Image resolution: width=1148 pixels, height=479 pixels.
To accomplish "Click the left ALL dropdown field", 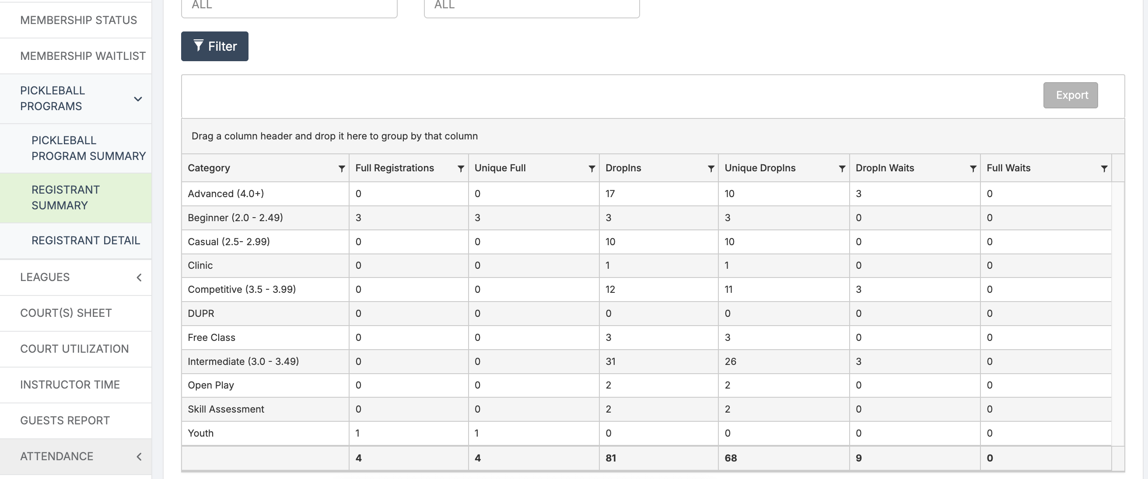I will click(x=289, y=6).
